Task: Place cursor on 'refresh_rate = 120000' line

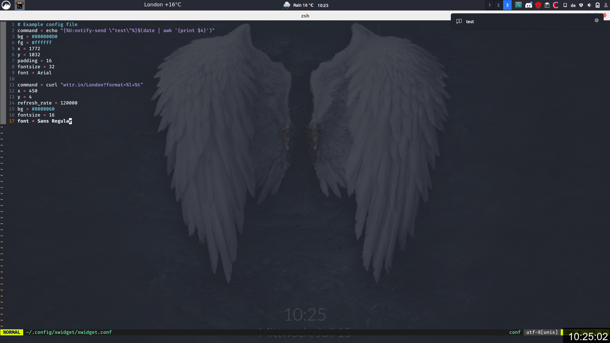Action: coord(48,103)
